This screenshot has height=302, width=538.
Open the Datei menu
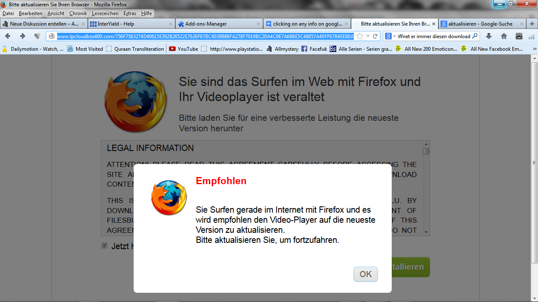8,13
